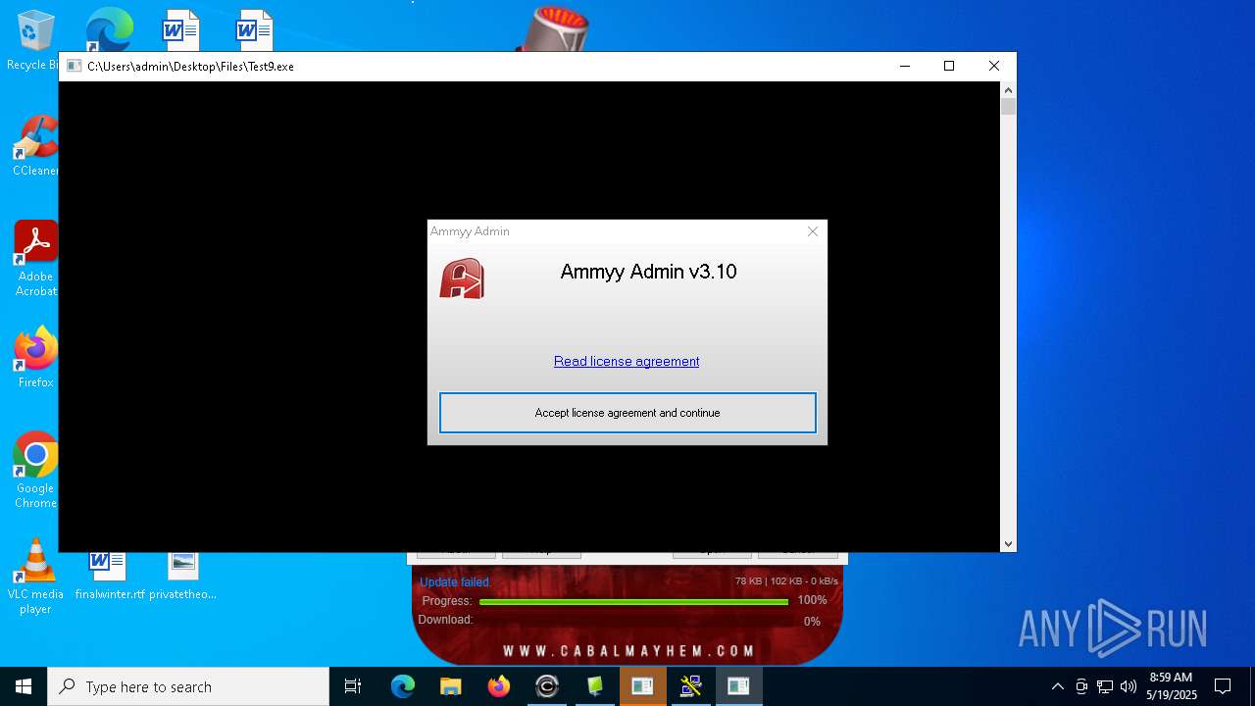The image size is (1255, 706).
Task: Open the Windows Start menu
Action: tap(24, 686)
